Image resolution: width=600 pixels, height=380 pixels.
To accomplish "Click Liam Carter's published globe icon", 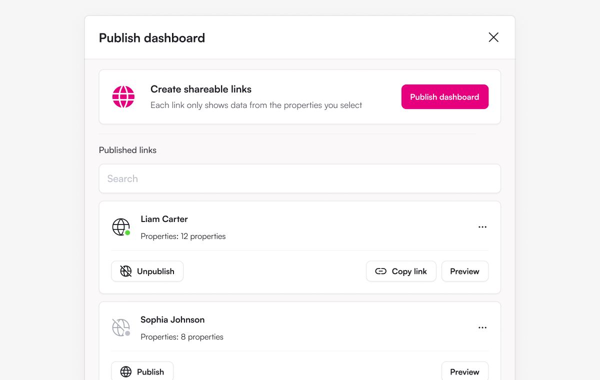I will 120,227.
